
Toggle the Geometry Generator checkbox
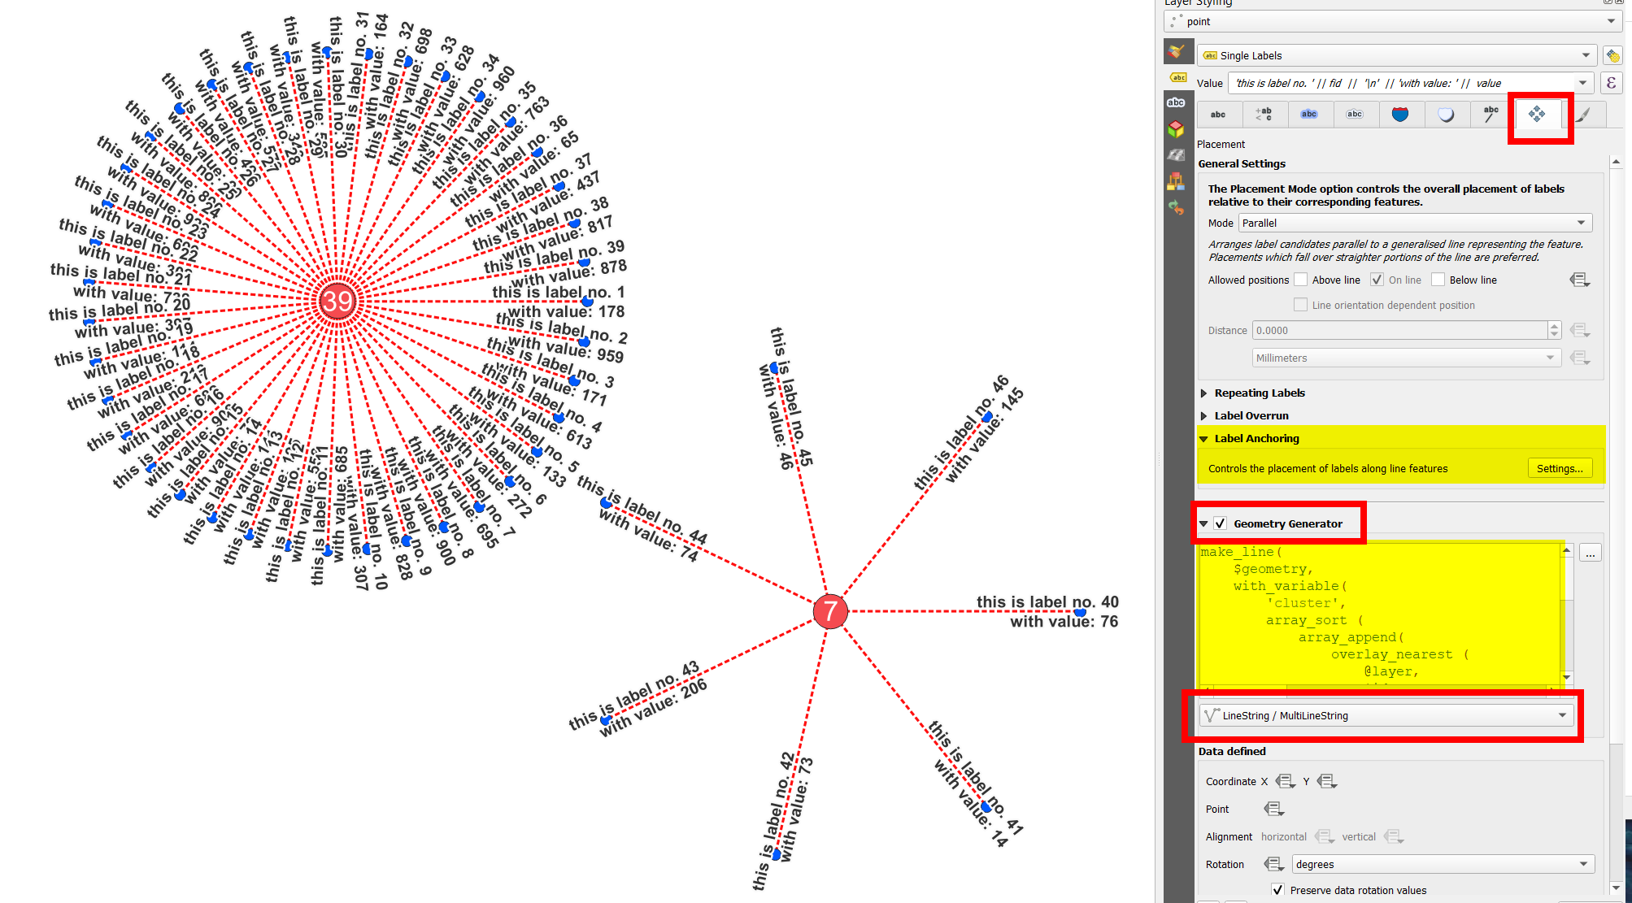click(x=1221, y=523)
